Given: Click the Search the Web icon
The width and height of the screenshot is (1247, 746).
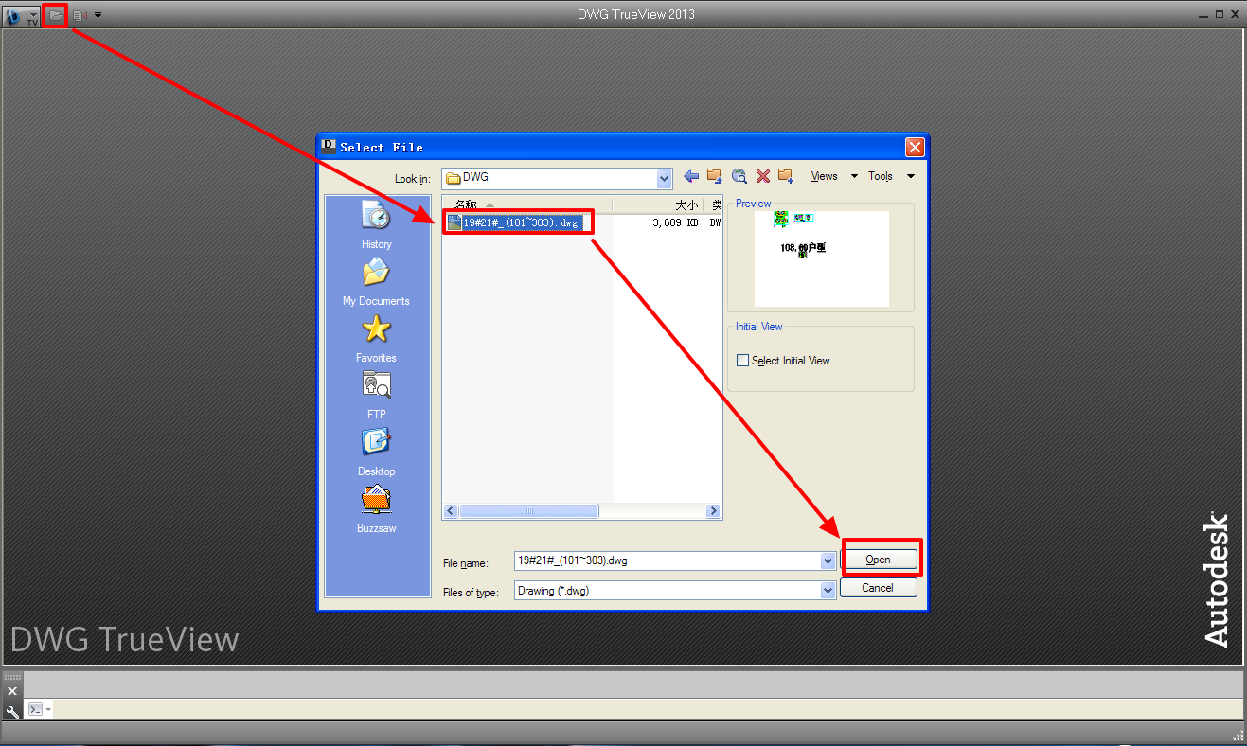Looking at the screenshot, I should point(739,176).
